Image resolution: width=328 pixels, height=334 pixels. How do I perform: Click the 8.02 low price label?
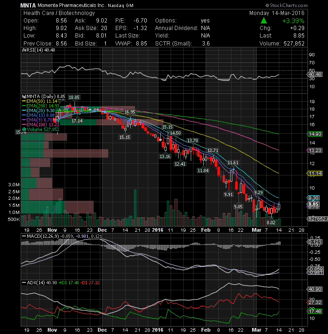pos(271,223)
